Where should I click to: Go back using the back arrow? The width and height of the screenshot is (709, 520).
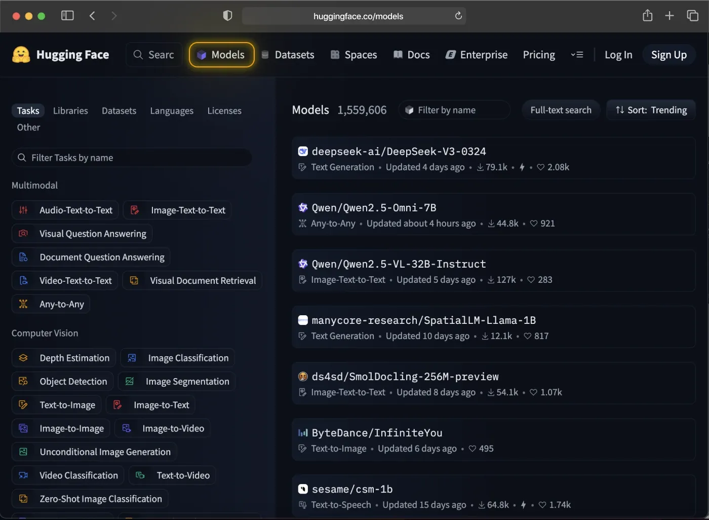point(92,16)
